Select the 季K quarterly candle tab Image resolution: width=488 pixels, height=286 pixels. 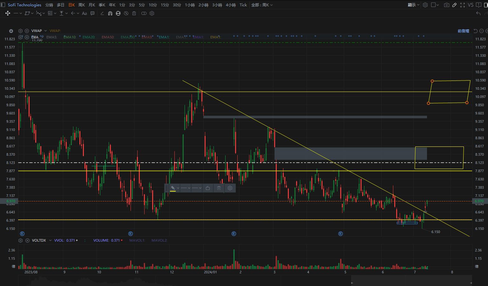pos(102,5)
